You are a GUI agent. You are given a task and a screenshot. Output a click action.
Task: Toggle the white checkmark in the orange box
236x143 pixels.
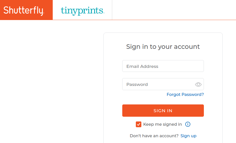coord(139,124)
